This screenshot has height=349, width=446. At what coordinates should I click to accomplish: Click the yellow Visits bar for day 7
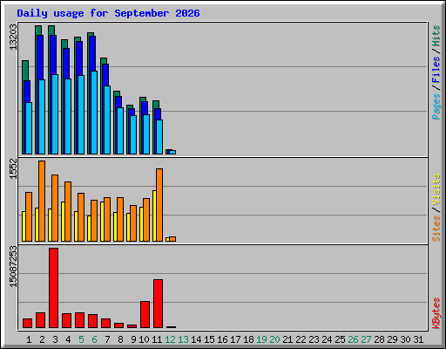click(102, 222)
